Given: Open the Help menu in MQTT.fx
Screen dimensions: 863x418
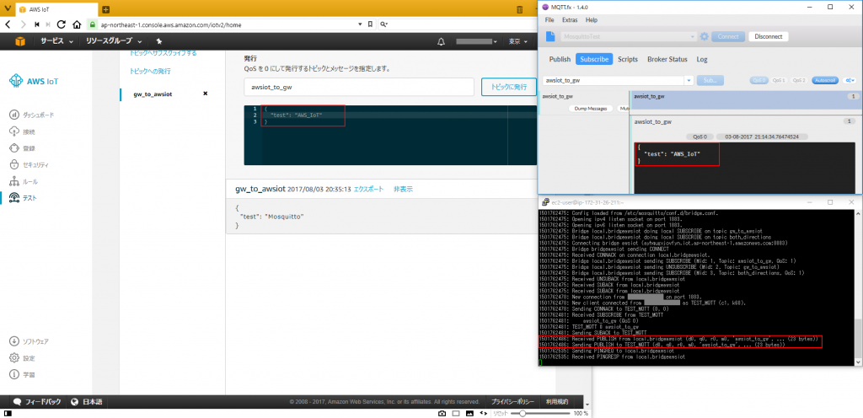Looking at the screenshot, I should click(x=592, y=19).
